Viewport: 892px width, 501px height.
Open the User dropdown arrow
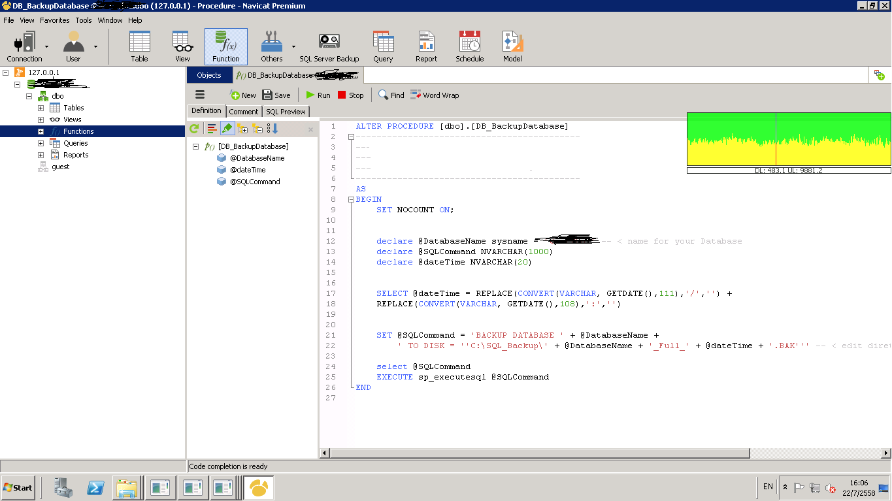(95, 46)
